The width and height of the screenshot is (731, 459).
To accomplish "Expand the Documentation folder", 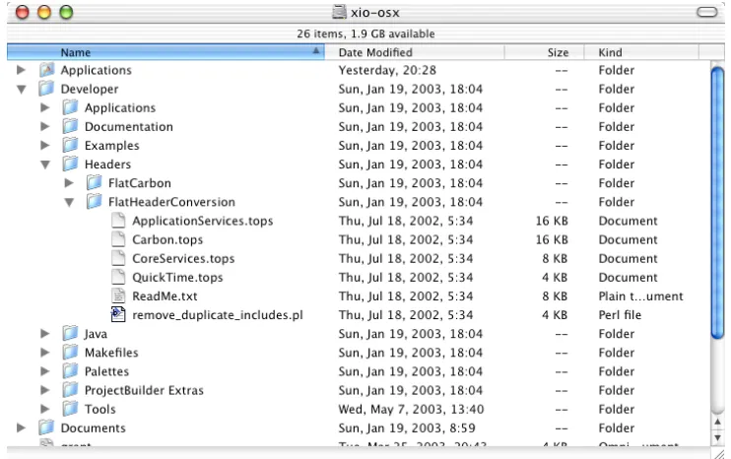I will click(x=44, y=126).
